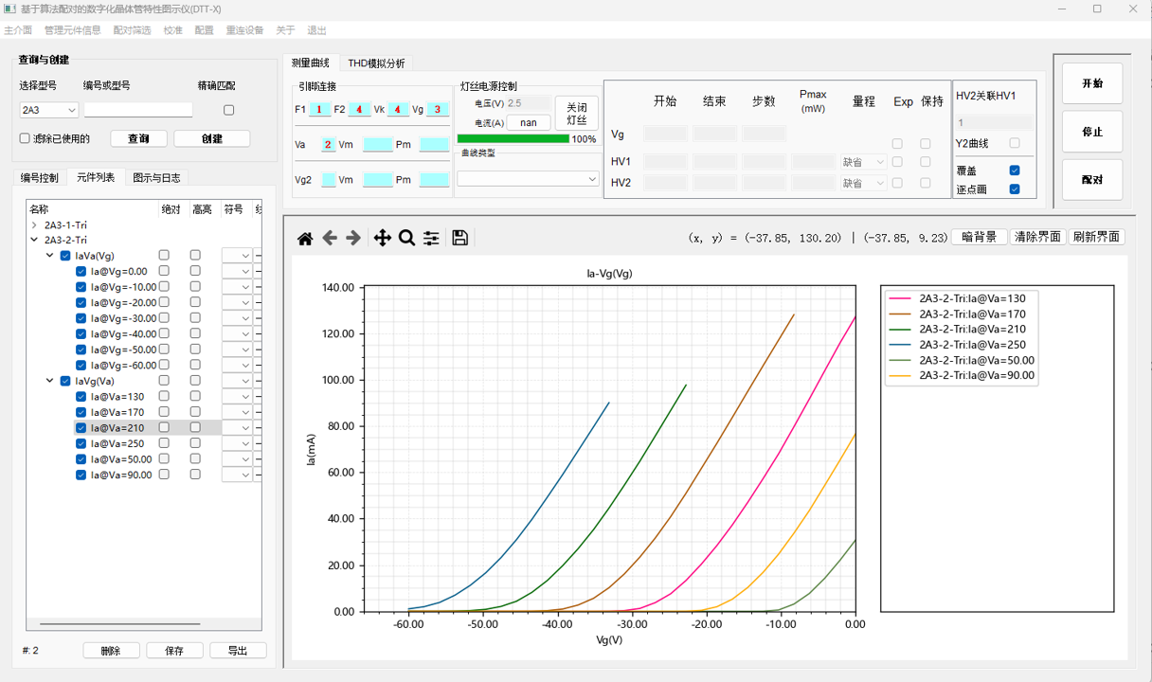The image size is (1152, 682).
Task: Click the forward arrow in plot toolbar
Action: click(x=353, y=239)
